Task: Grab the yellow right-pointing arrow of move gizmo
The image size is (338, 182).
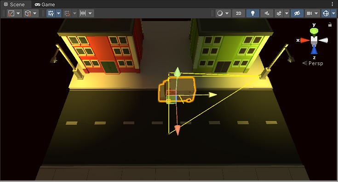Action: point(213,95)
